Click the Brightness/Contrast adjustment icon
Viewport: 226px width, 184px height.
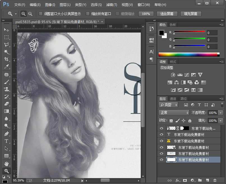[x=173, y=75]
